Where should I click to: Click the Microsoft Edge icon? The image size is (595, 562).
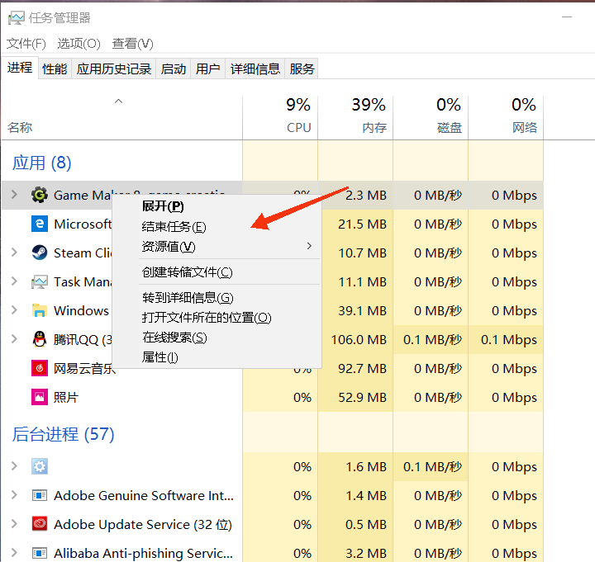pos(40,224)
